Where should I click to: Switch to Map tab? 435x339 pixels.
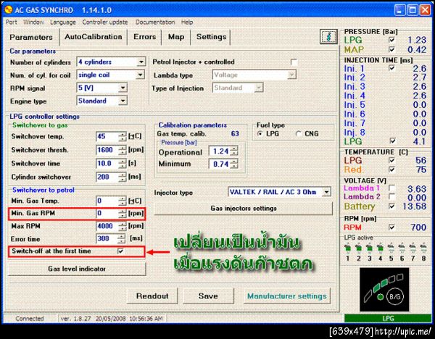(176, 37)
